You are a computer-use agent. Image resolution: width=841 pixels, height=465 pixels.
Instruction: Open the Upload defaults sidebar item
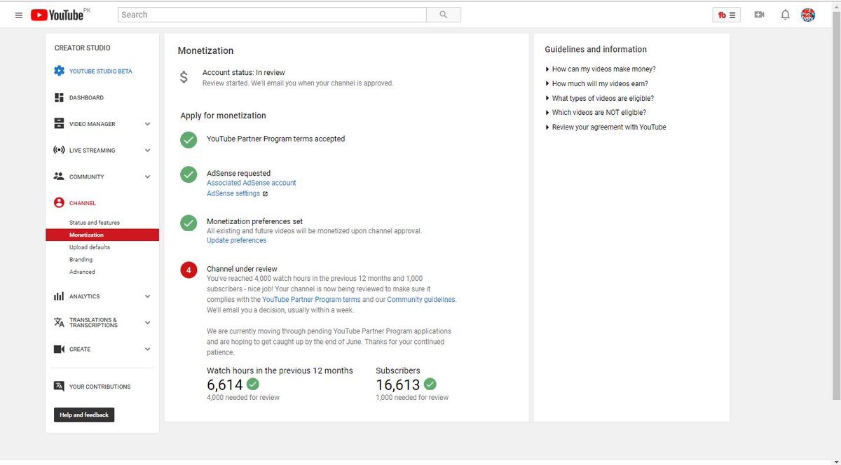pos(90,247)
